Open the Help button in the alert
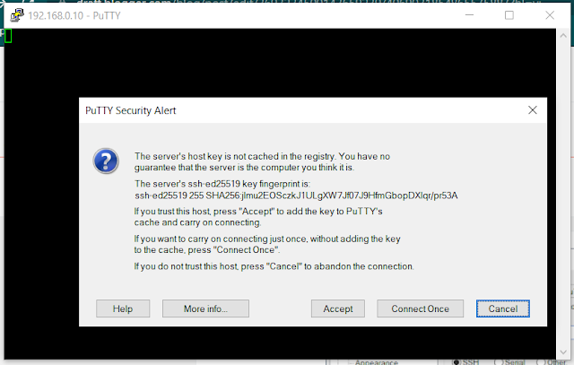Image resolution: width=574 pixels, height=365 pixels. 123,309
